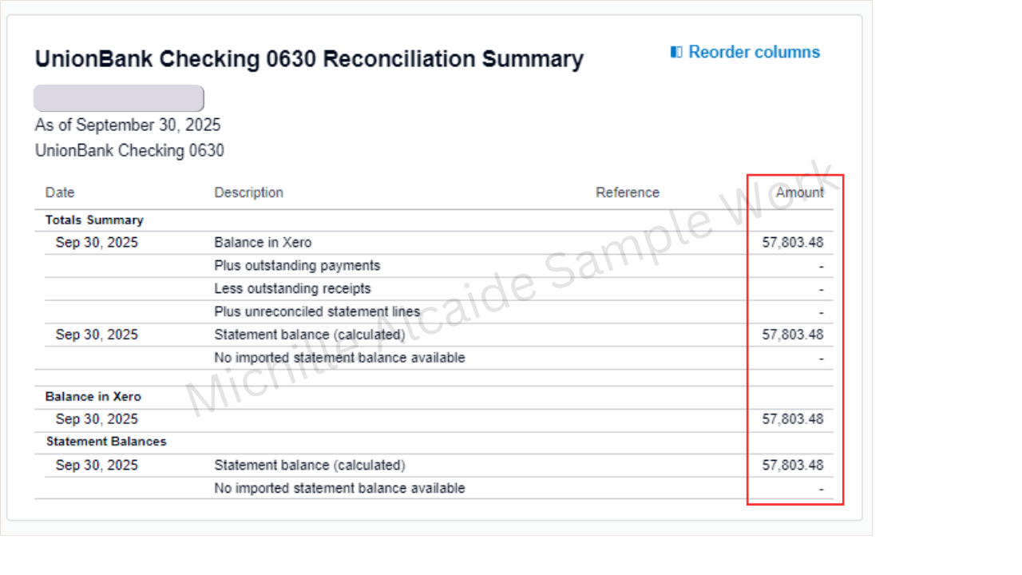1022x575 pixels.
Task: Click the Description column header
Action: point(248,192)
